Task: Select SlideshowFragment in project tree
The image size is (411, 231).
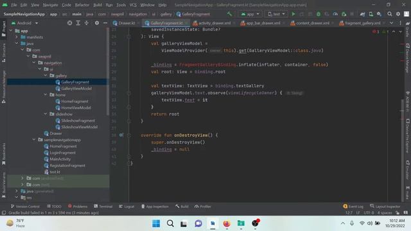Action: click(78, 121)
